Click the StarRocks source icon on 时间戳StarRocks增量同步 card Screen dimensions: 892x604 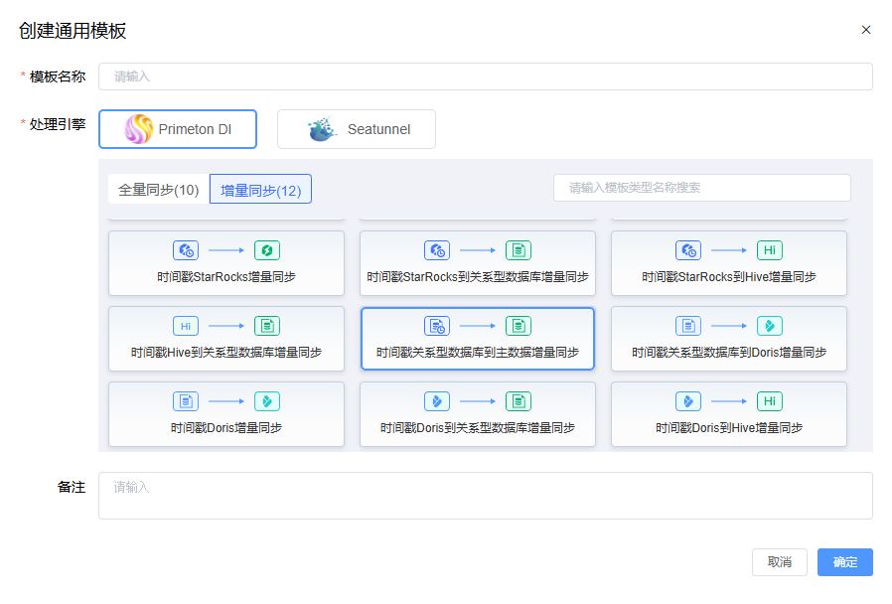coord(185,250)
